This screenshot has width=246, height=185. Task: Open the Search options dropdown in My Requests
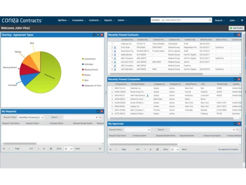coord(56,117)
